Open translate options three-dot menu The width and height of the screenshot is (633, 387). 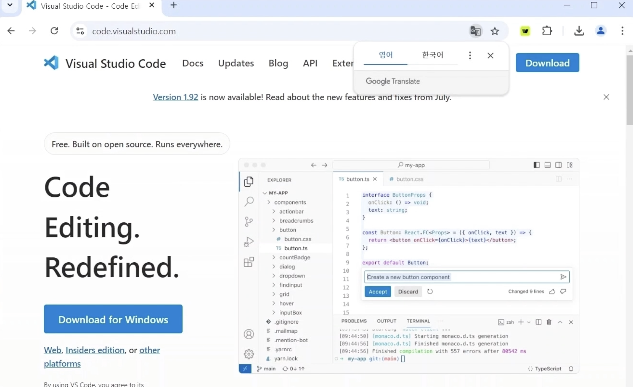tap(470, 55)
